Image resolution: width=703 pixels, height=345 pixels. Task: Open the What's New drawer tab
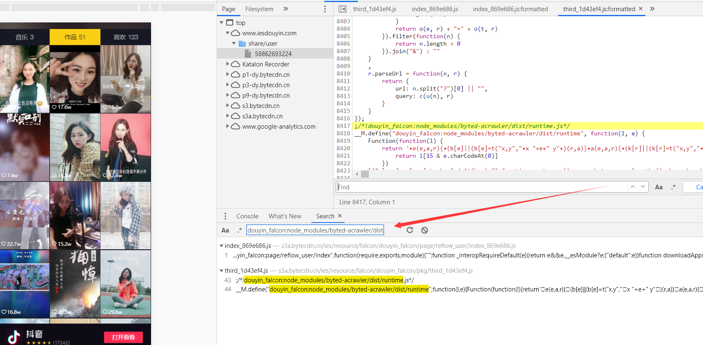tap(285, 216)
